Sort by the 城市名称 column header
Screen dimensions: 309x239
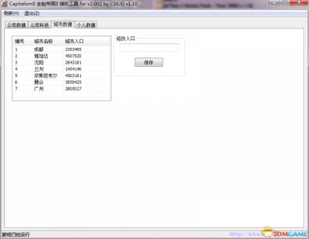(48, 41)
